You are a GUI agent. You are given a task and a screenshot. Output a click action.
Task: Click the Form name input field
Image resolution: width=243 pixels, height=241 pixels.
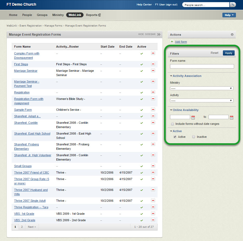click(202, 66)
